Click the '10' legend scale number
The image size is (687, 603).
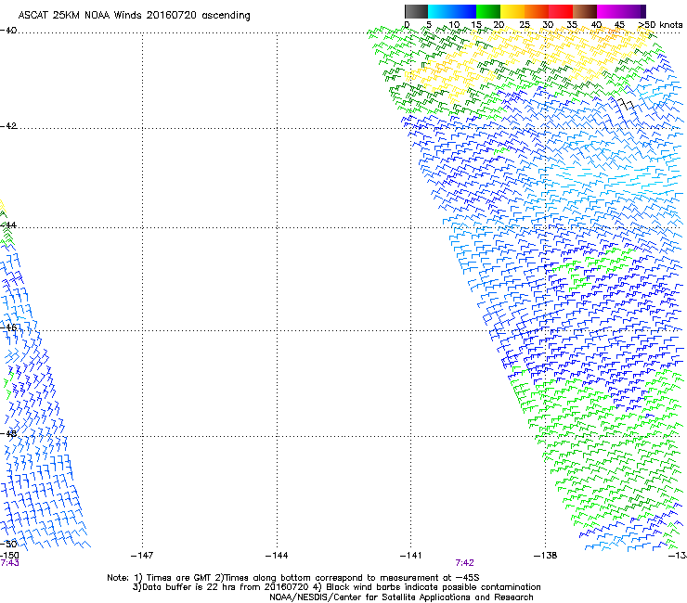454,25
